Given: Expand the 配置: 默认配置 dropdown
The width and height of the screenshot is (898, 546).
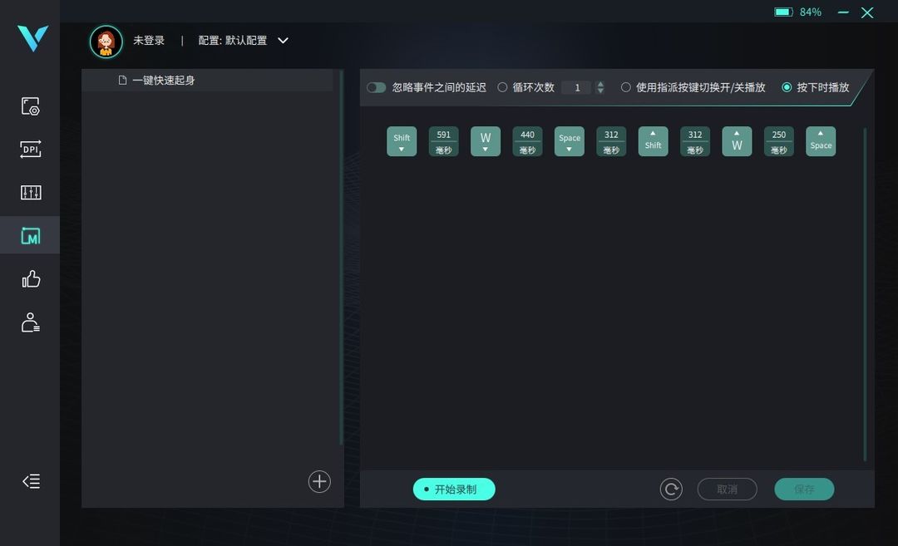Looking at the screenshot, I should tap(283, 41).
